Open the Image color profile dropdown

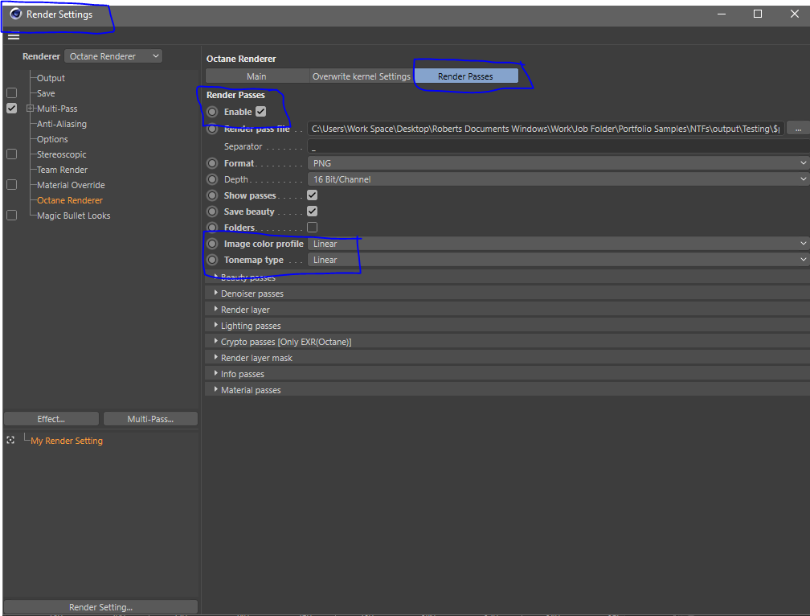point(558,244)
